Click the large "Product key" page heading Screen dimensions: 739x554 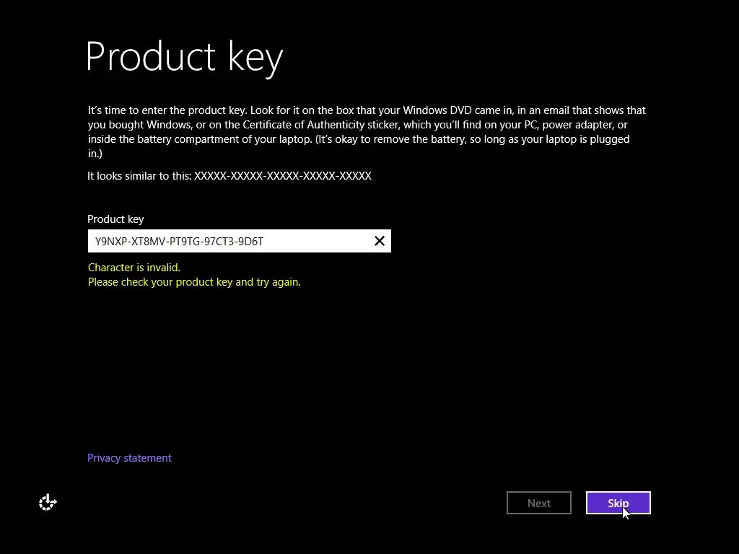184,57
